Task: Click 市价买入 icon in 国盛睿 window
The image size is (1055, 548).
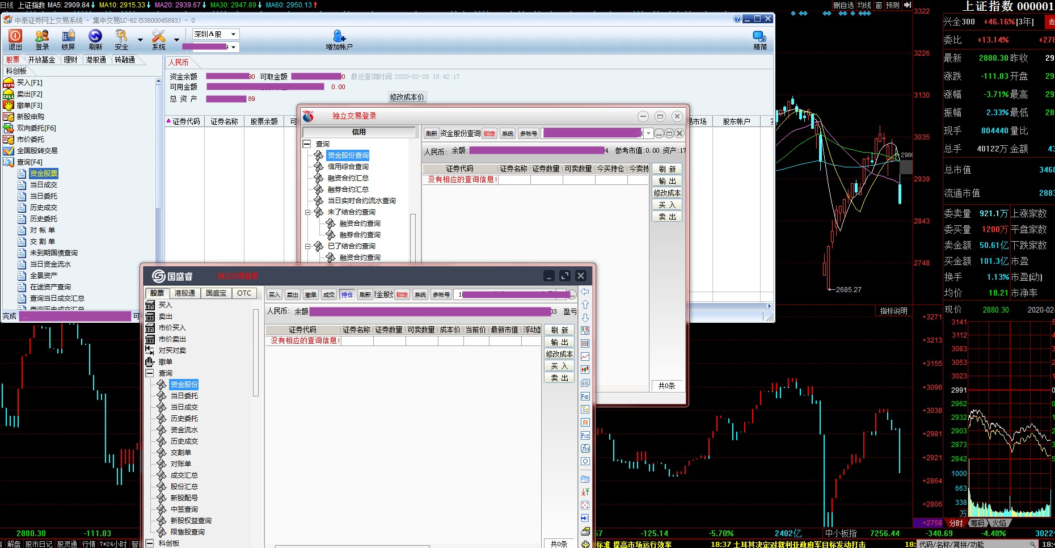Action: (x=150, y=328)
